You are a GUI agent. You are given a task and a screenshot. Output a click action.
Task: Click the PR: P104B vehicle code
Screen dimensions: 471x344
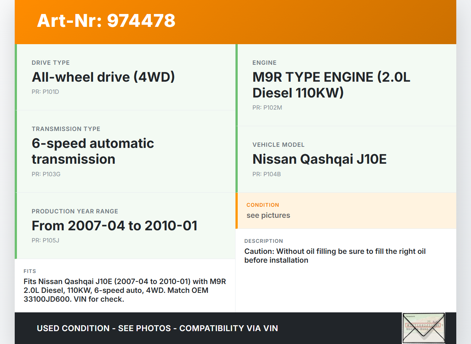click(x=266, y=174)
